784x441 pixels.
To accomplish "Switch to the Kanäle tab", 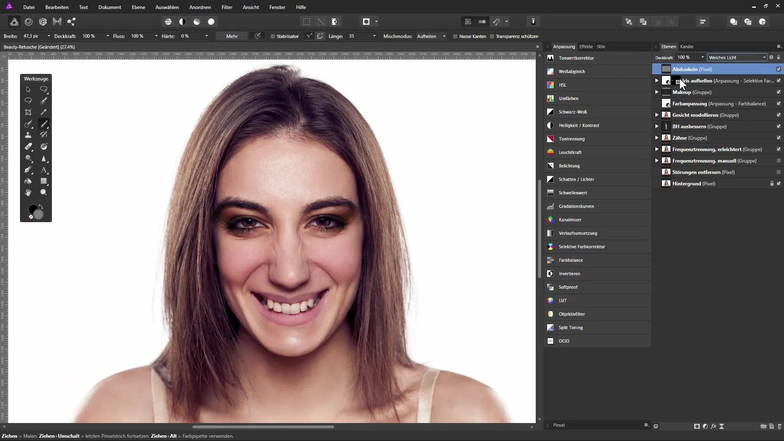I will tap(687, 47).
